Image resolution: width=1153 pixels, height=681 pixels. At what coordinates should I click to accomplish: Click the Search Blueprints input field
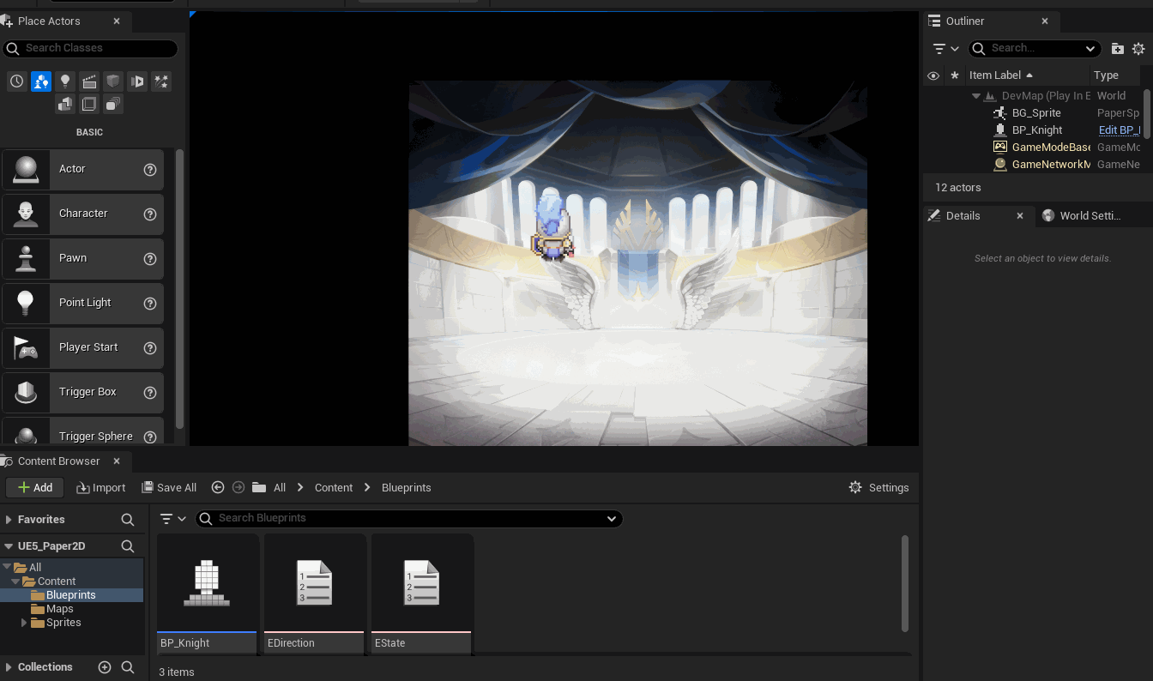408,518
